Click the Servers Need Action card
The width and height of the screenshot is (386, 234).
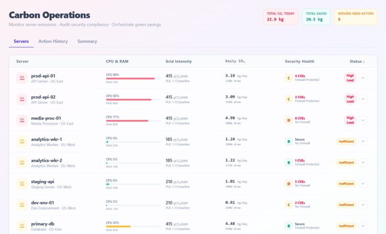[355, 17]
